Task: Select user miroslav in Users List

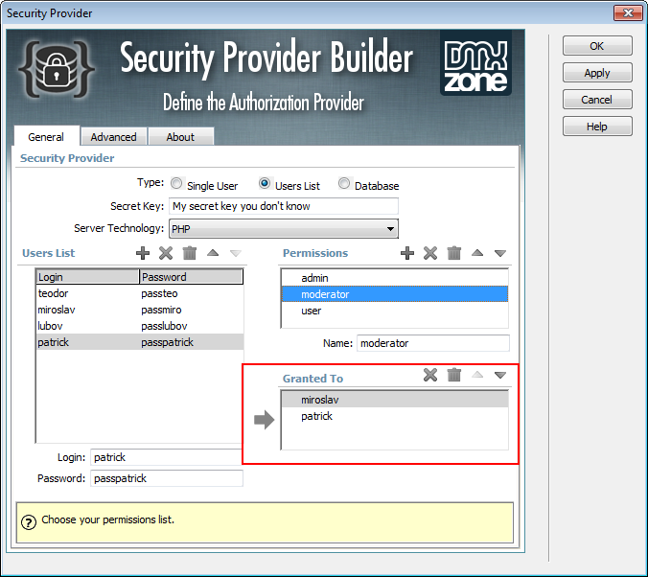Action: pos(140,310)
